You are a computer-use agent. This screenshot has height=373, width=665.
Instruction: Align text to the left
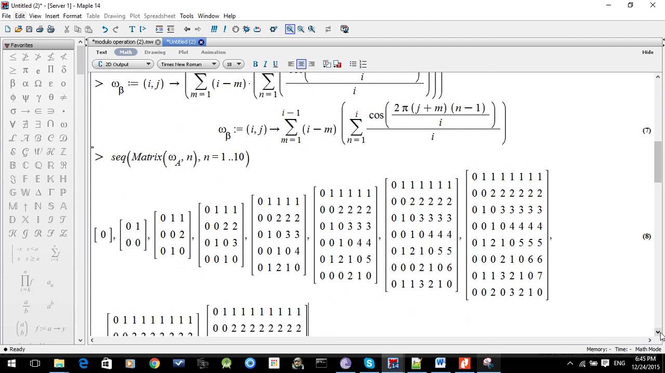click(x=291, y=64)
